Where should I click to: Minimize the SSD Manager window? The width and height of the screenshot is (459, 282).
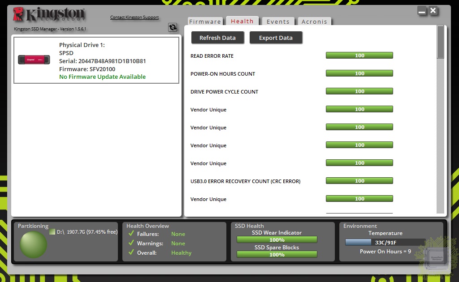point(422,11)
